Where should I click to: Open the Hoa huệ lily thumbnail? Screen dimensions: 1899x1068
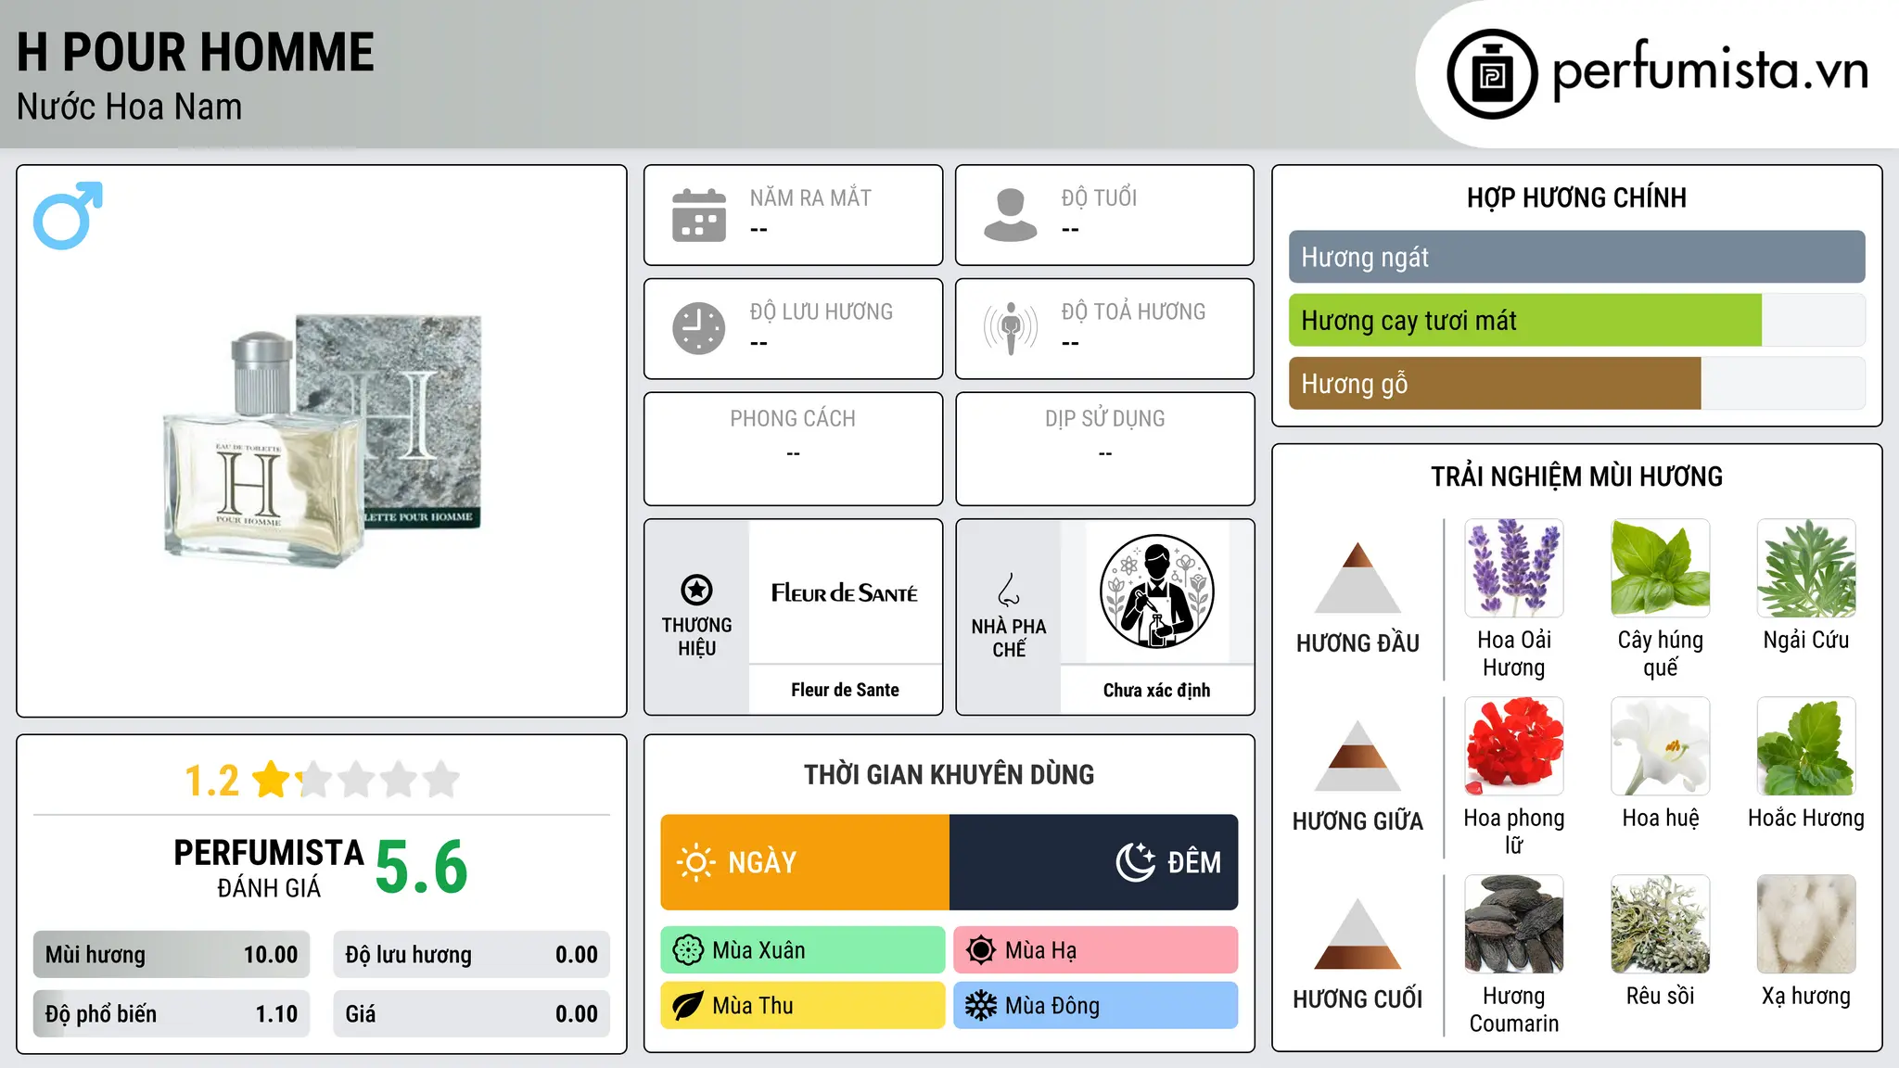(x=1661, y=745)
